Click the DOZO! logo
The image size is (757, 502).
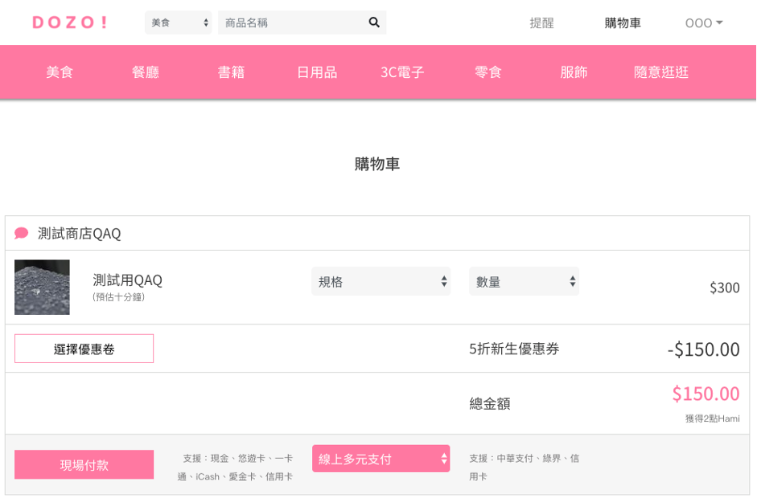pyautogui.click(x=70, y=22)
